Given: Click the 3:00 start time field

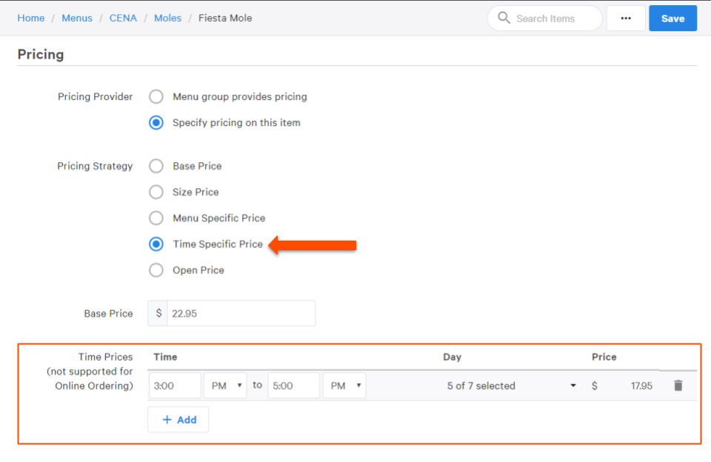Looking at the screenshot, I should [x=175, y=385].
